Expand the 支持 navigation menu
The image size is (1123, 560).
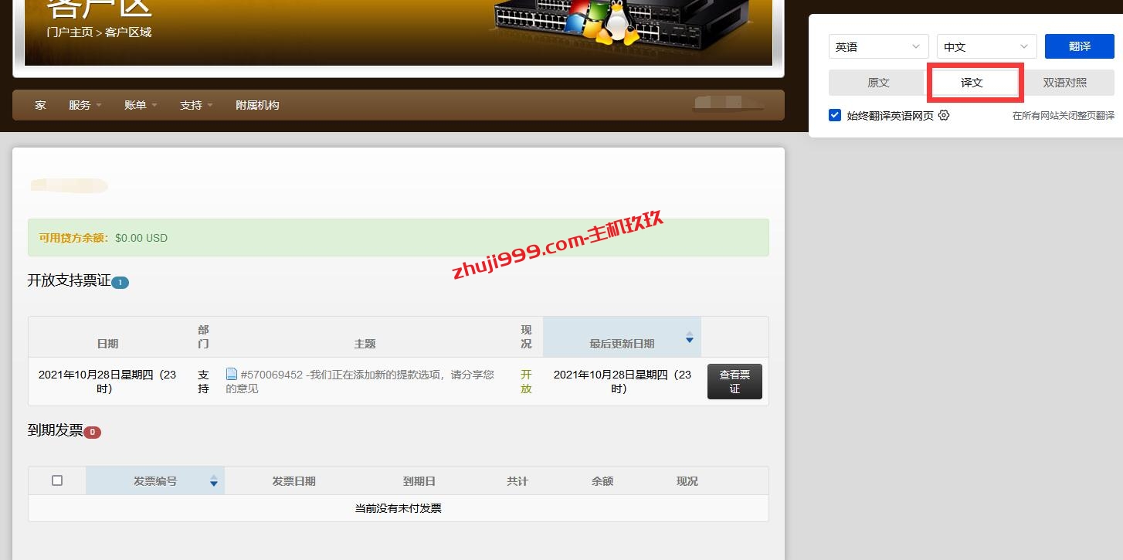coord(195,105)
